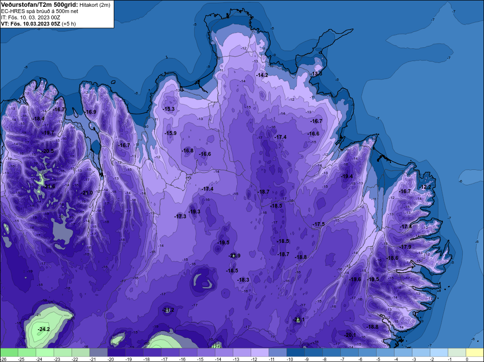The height and width of the screenshot is (362, 484).
Task: Click the -17.9 temperature label
Action: [406, 247]
